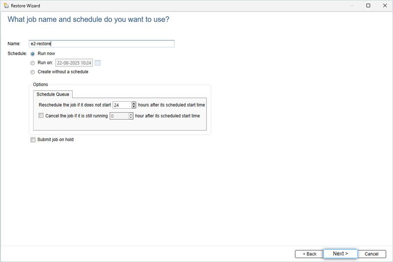Click the Restore Wizard title bar icon
Screen dimensions: 393x262
point(6,6)
